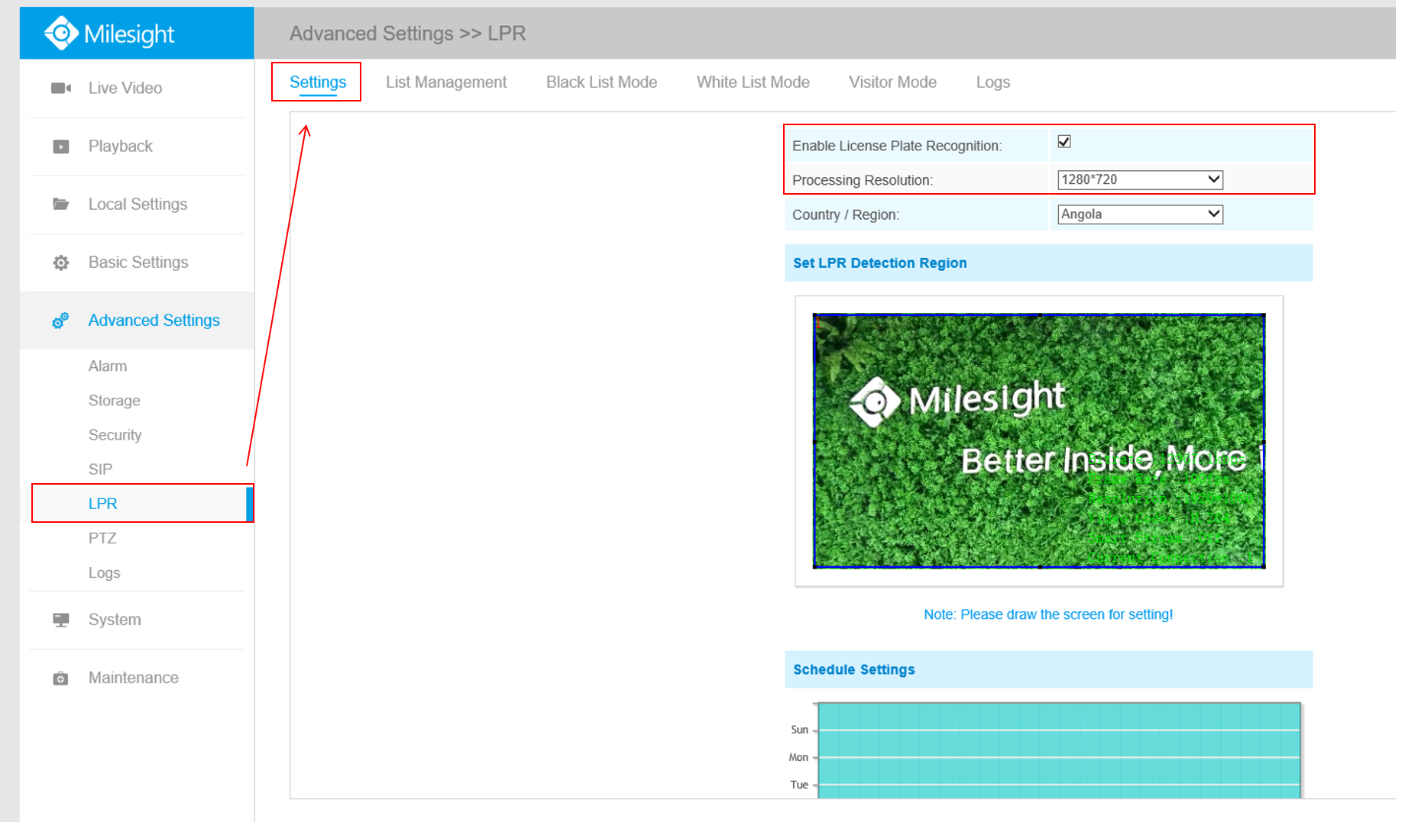This screenshot has height=822, width=1418.
Task: Open the Processing Resolution dropdown
Action: click(x=1140, y=179)
